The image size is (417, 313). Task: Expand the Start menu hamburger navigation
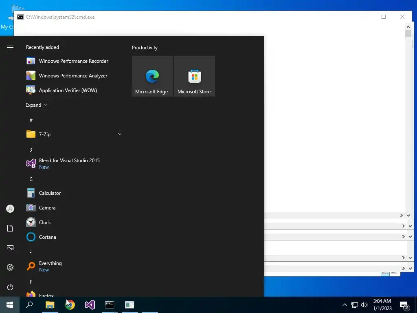point(10,47)
